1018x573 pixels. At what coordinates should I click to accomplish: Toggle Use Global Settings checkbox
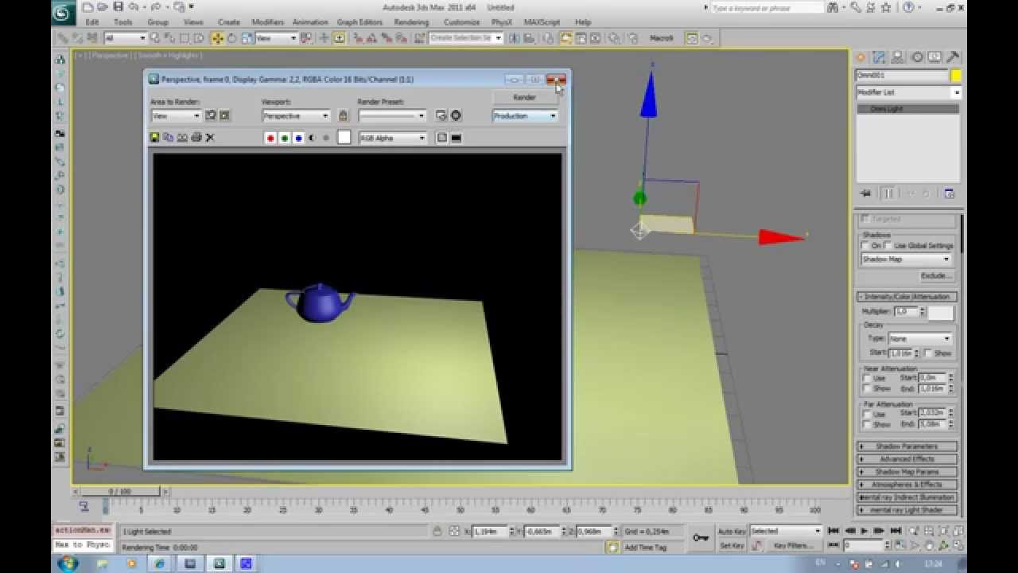890,246
